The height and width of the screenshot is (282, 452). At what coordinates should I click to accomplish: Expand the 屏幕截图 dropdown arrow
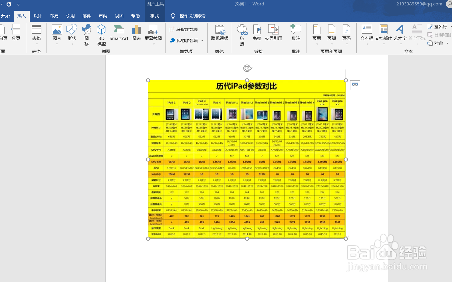(x=153, y=44)
